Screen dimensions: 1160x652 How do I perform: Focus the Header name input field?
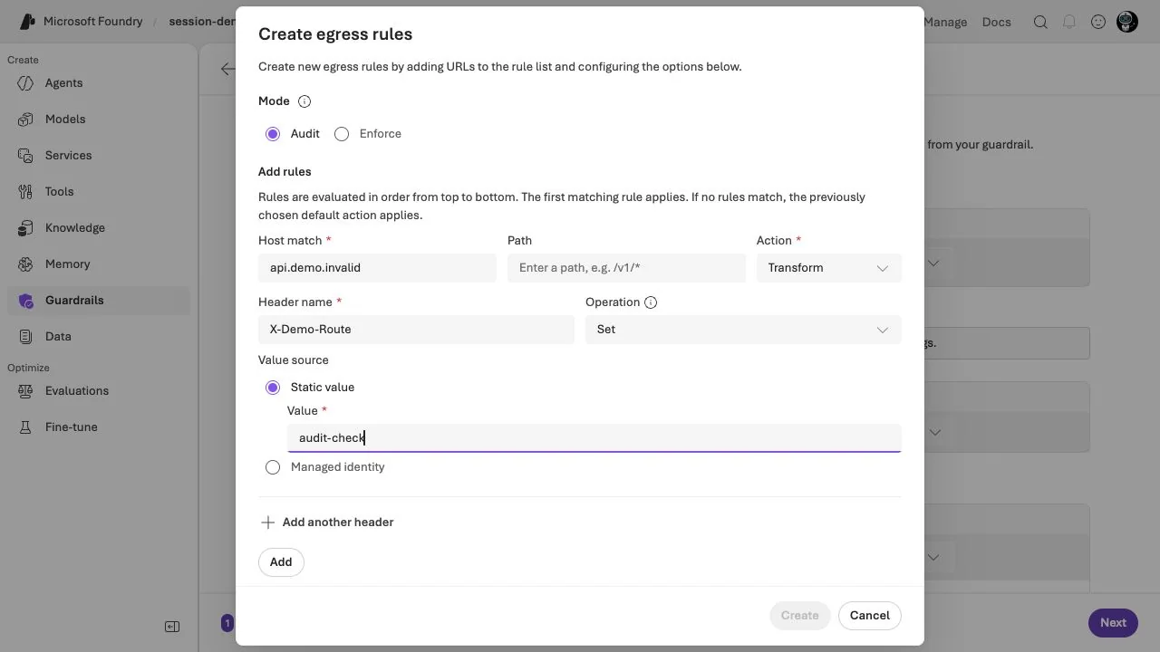[416, 330]
